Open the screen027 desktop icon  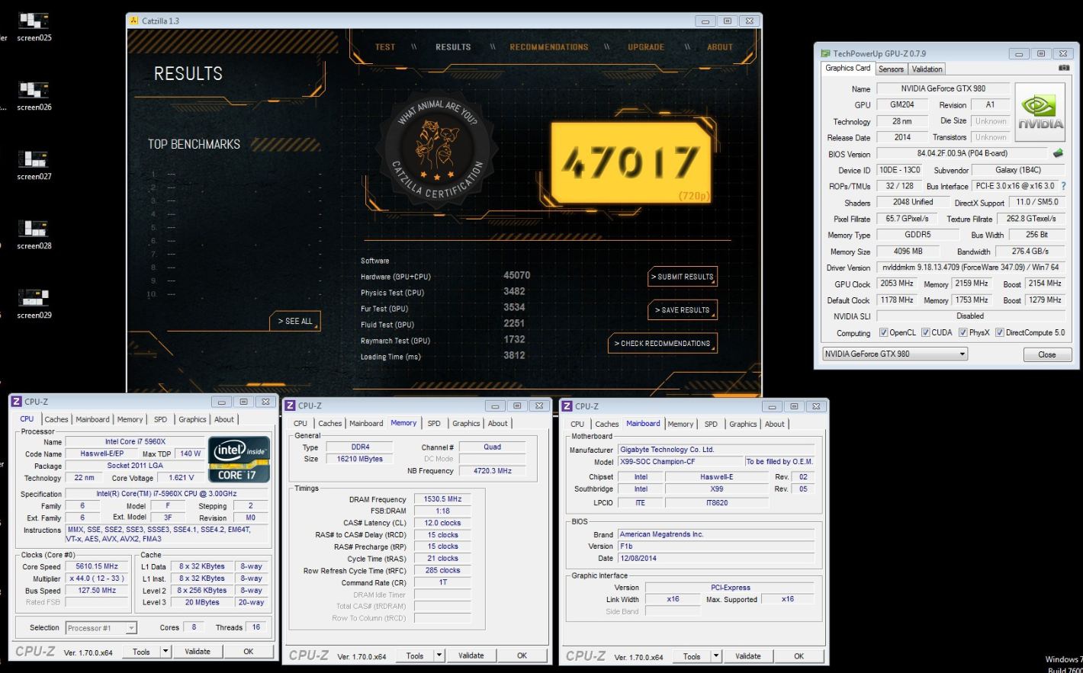click(34, 164)
